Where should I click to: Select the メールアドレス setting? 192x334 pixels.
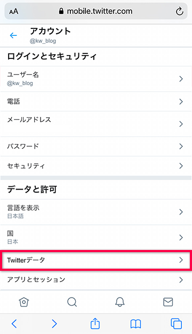(x=96, y=124)
